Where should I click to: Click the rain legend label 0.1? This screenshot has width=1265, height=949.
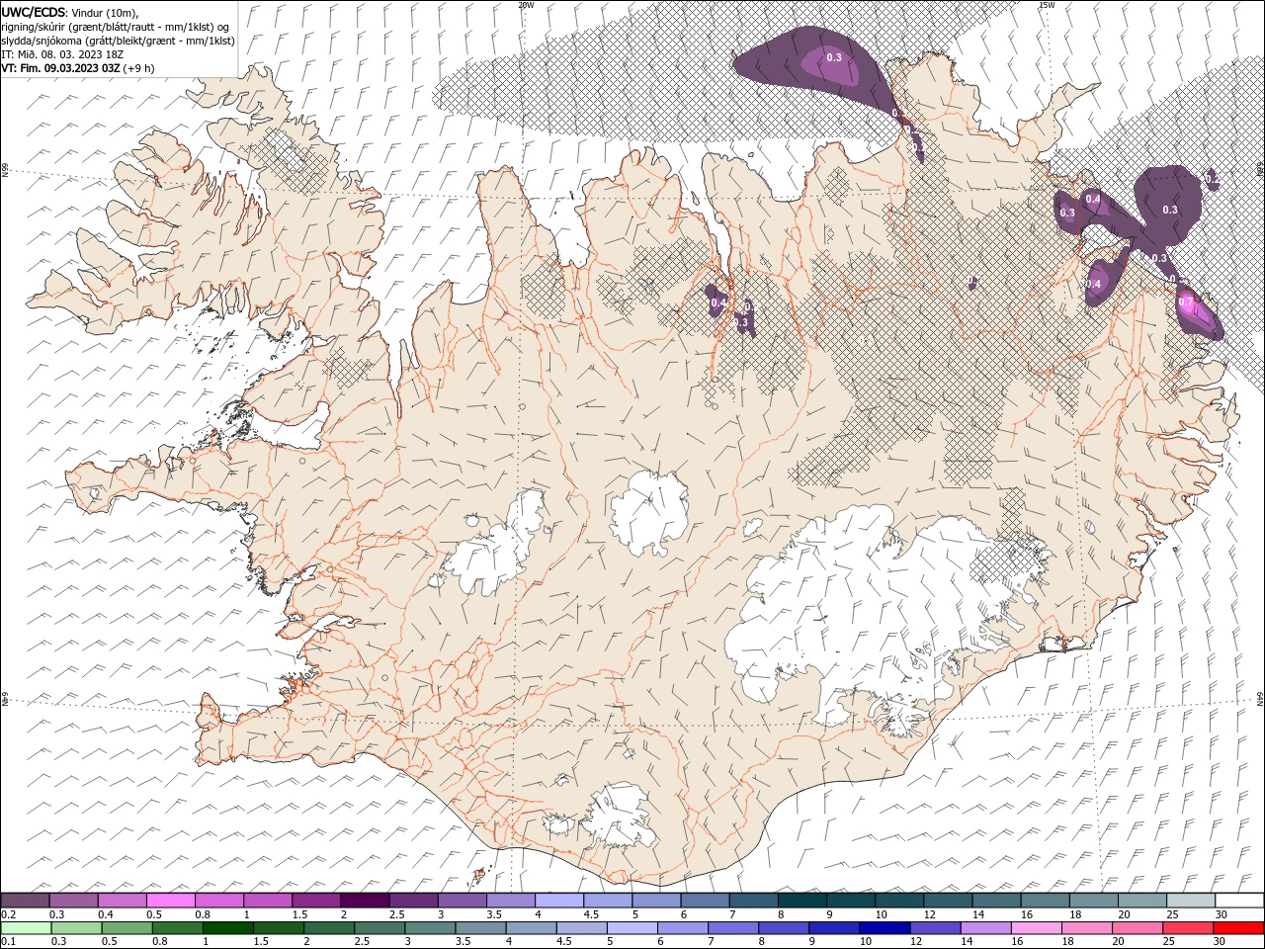(x=6, y=942)
